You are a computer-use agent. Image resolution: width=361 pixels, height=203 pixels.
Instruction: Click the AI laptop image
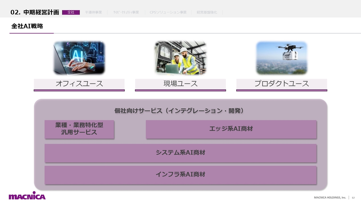pos(79,58)
